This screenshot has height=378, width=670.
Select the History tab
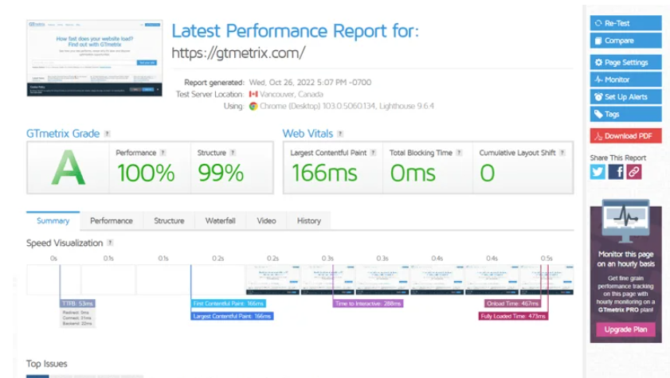click(x=308, y=220)
